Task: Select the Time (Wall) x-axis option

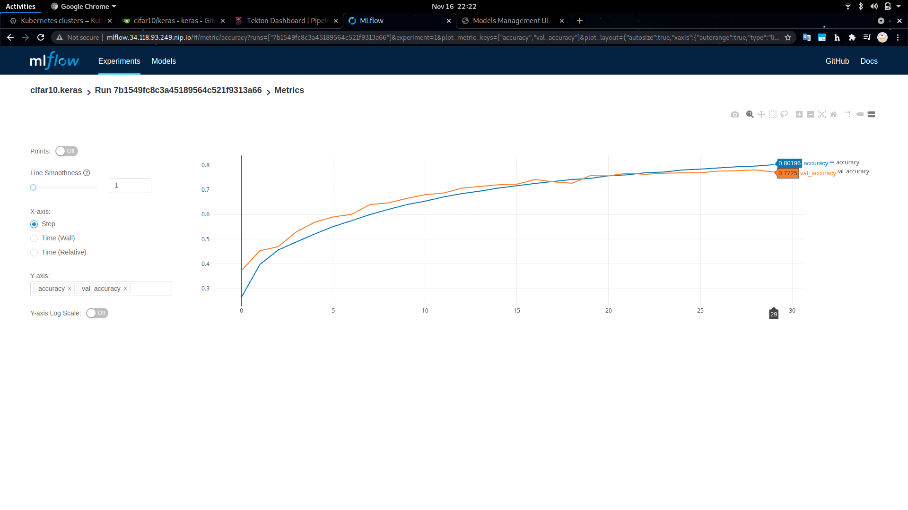Action: tap(34, 238)
